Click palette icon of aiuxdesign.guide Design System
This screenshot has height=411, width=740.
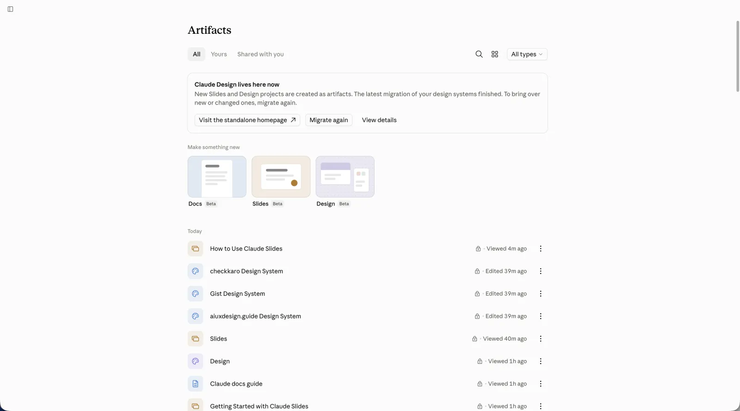pos(195,316)
